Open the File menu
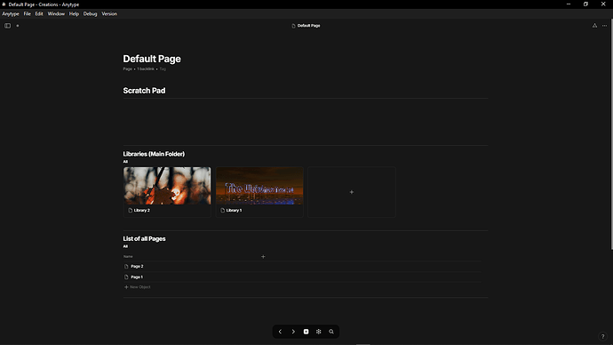The image size is (613, 345). (27, 13)
